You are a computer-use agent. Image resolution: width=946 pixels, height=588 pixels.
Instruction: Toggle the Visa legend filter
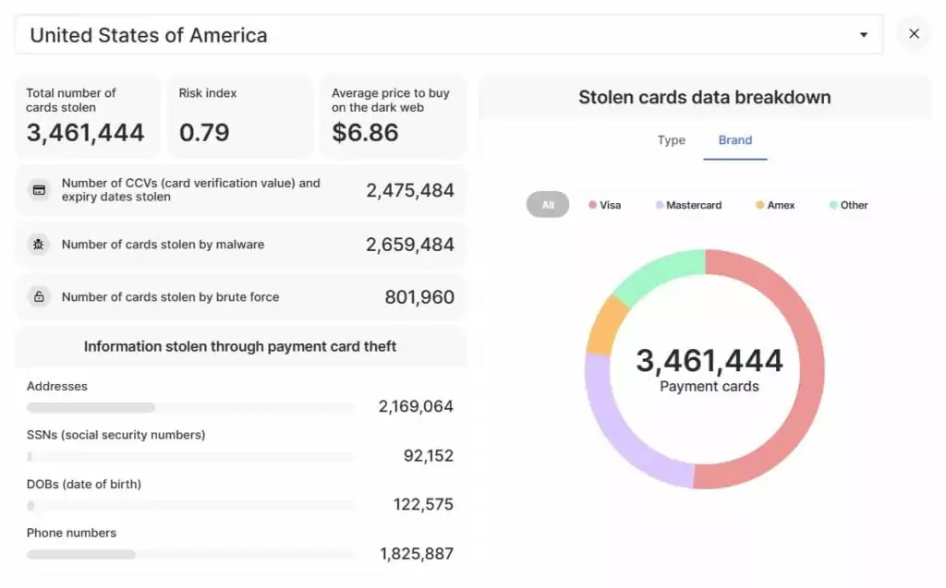pos(604,205)
